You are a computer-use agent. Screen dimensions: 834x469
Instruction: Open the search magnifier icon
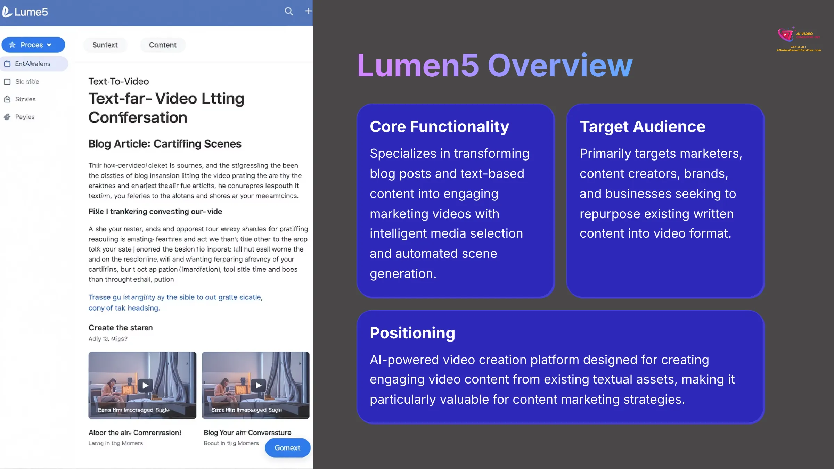[x=289, y=11]
